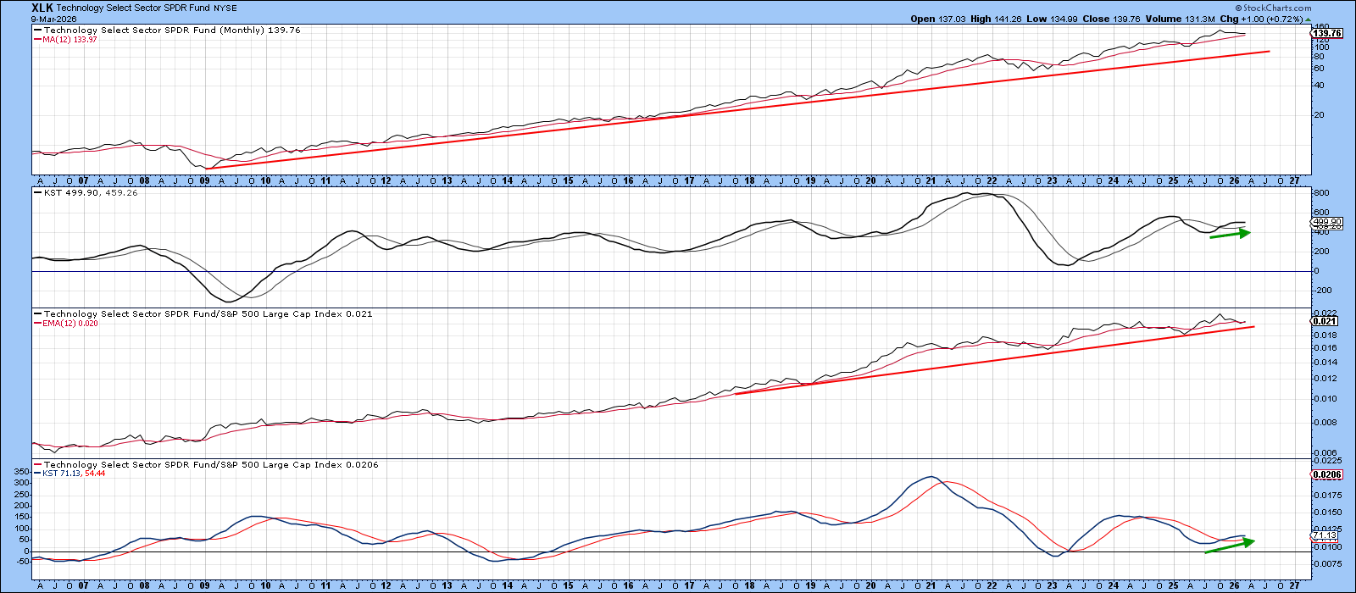Viewport: 1356px width, 593px height.
Task: Click the boxed 499.90 KST value tag
Action: [1326, 221]
